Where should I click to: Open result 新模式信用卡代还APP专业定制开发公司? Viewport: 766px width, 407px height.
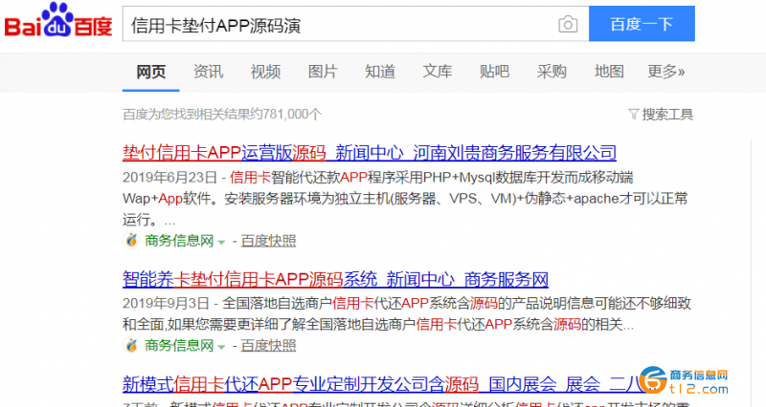coord(386,385)
